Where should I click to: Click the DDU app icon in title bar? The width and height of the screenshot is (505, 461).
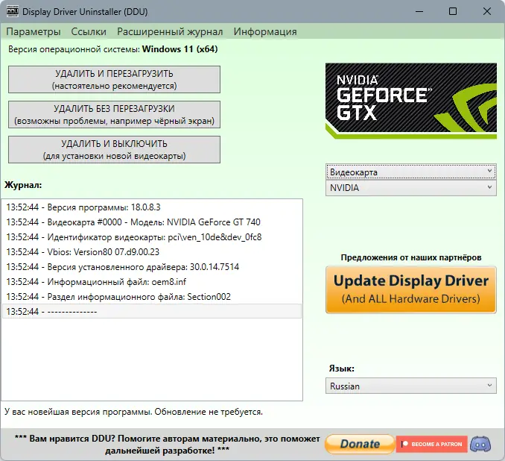click(13, 11)
